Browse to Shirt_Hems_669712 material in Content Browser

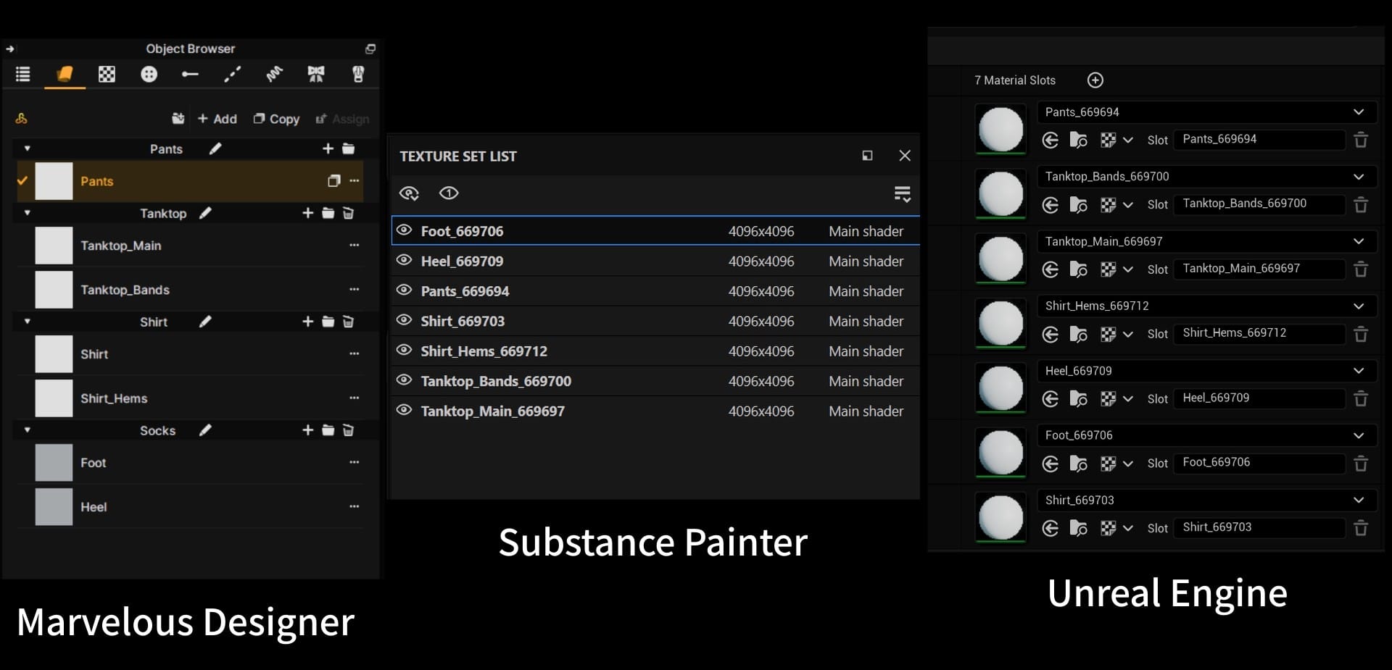pos(1078,335)
